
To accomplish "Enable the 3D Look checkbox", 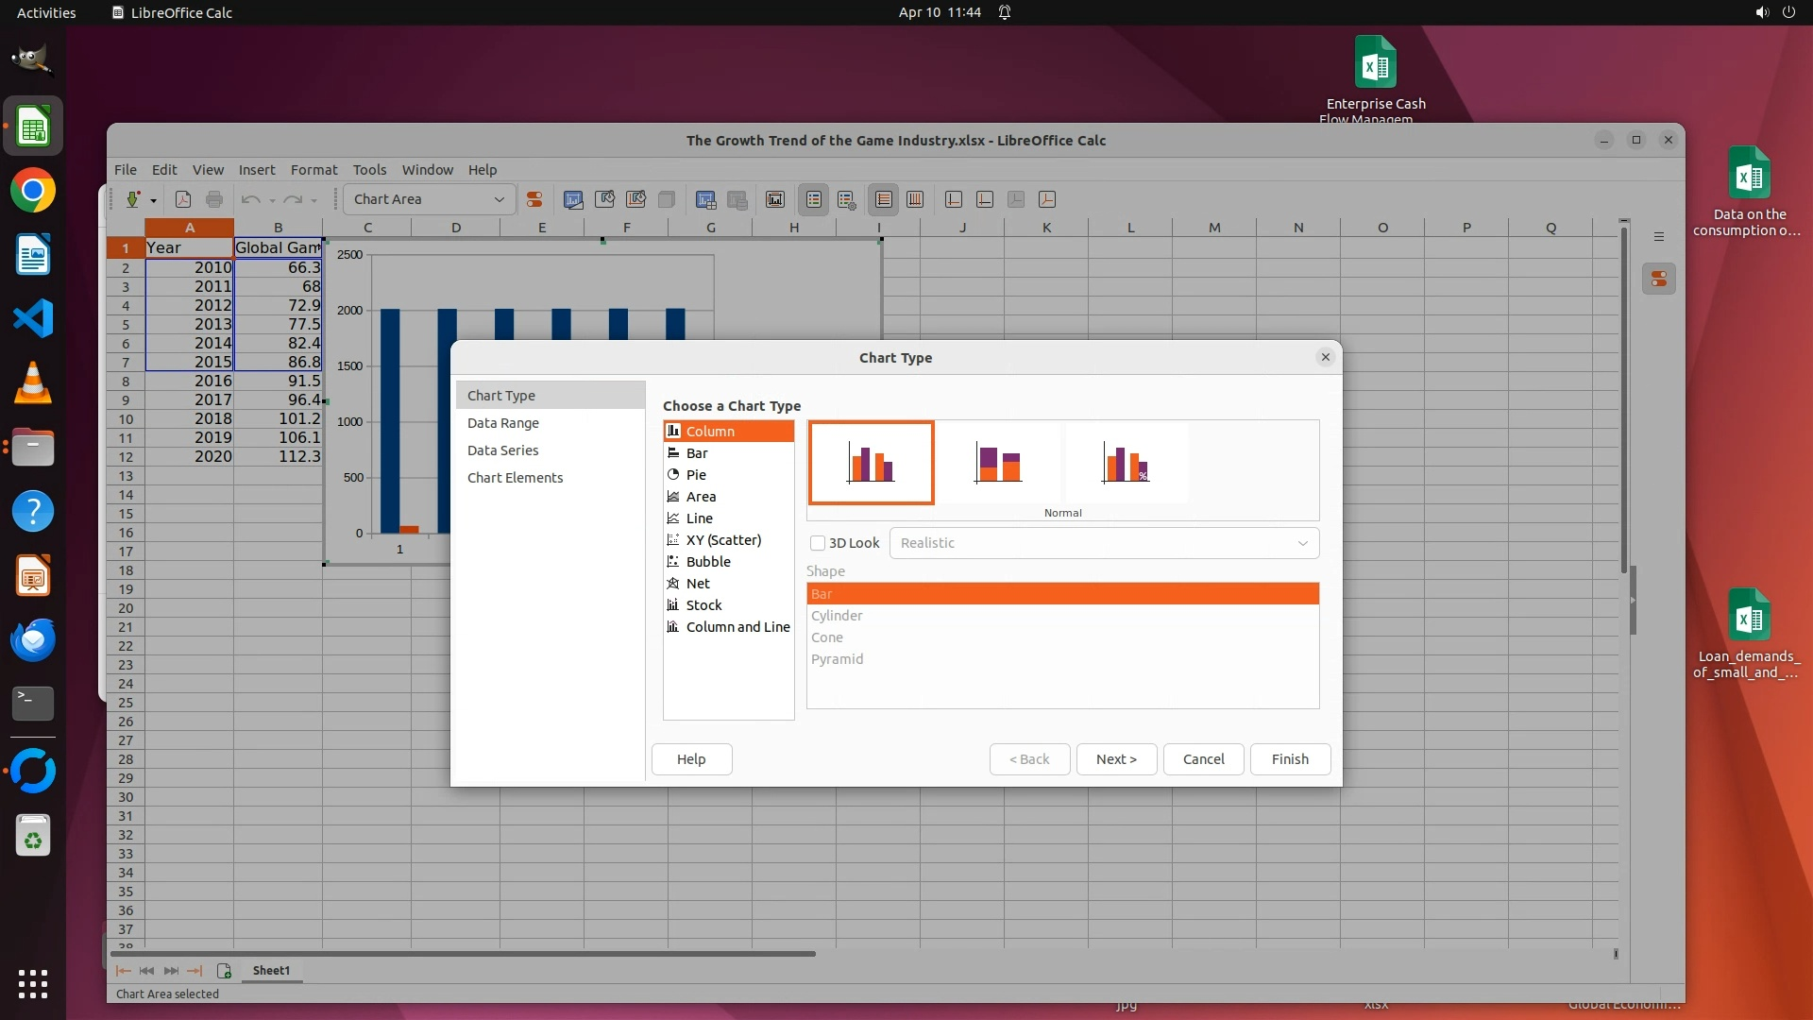I will [818, 543].
